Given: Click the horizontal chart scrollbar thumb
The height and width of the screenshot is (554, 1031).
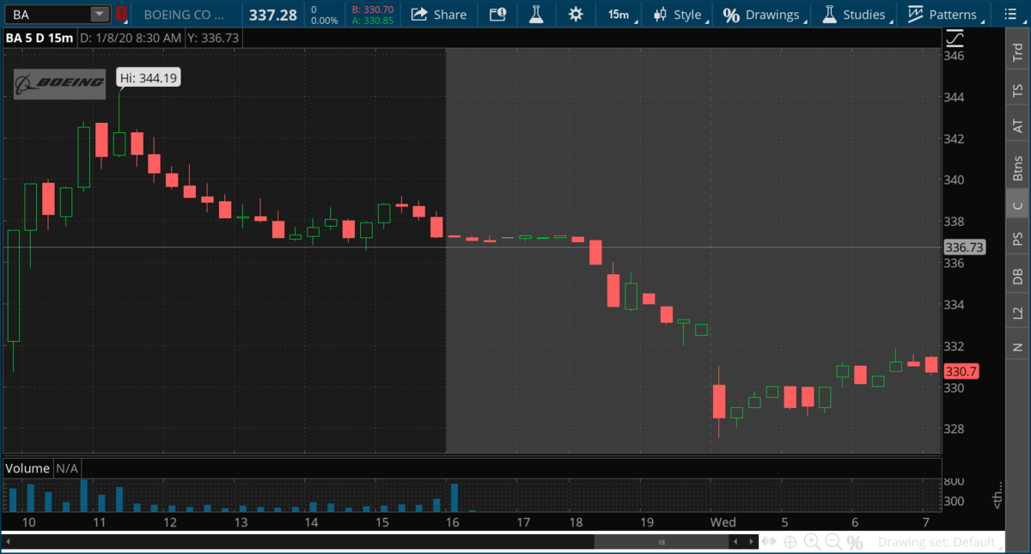Looking at the screenshot, I should 662,542.
